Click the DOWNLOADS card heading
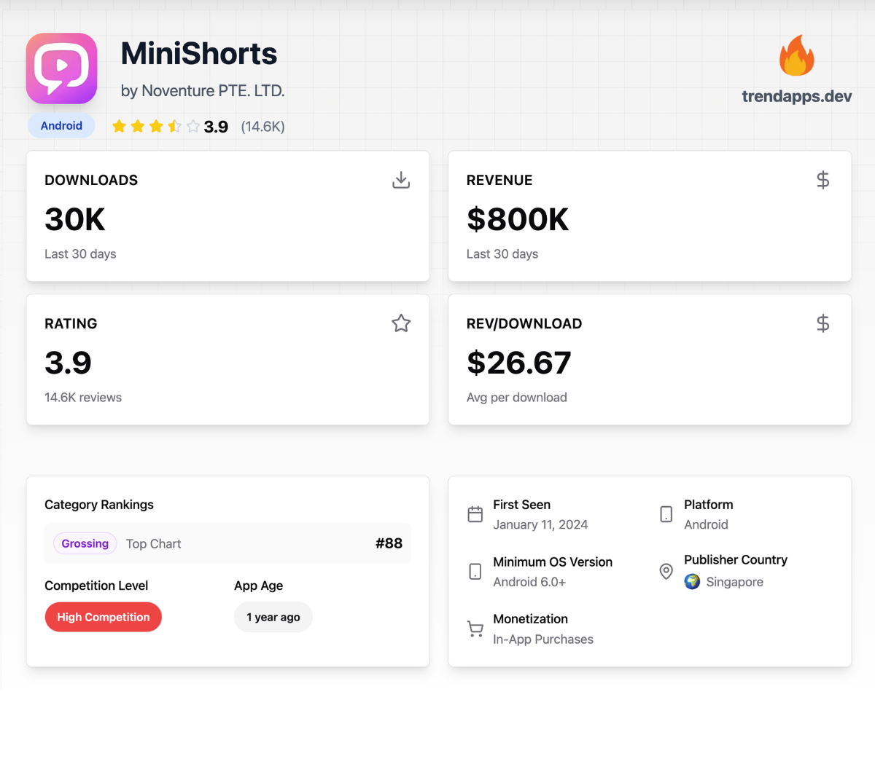 coord(91,180)
